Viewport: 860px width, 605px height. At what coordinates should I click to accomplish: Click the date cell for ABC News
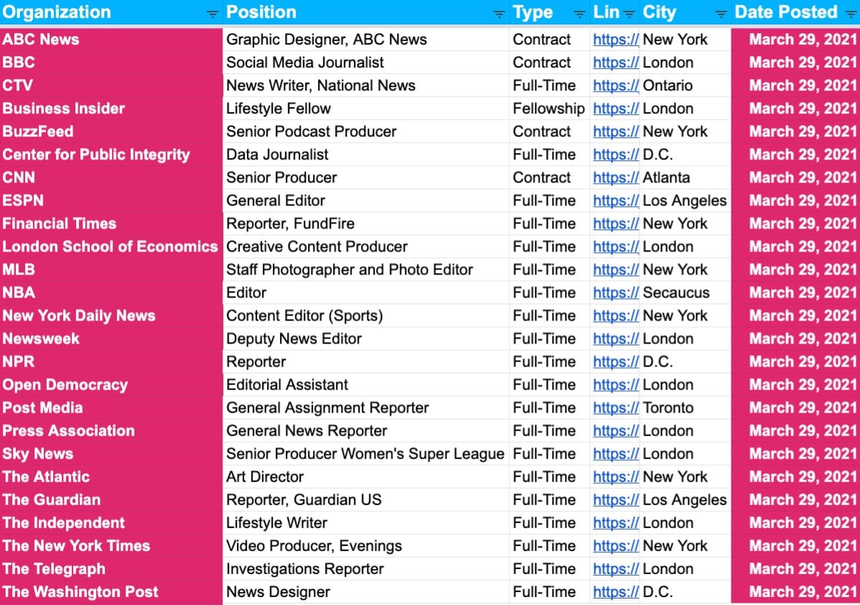point(802,40)
